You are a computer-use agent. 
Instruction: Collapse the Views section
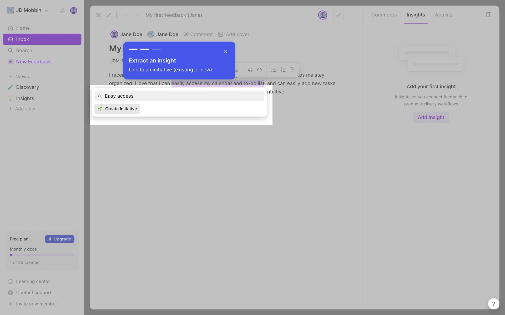[11, 77]
